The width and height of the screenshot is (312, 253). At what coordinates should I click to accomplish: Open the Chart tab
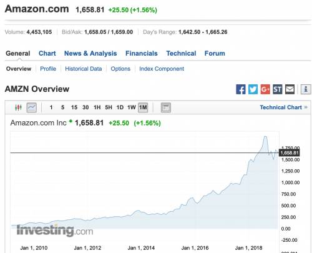(x=47, y=53)
